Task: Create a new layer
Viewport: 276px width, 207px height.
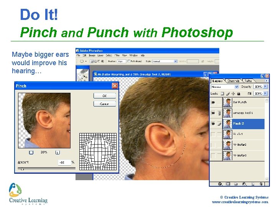Action: click(x=253, y=184)
